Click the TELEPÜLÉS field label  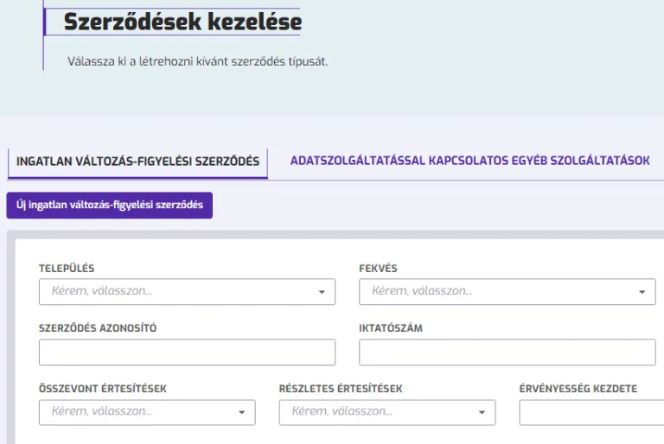[67, 269]
